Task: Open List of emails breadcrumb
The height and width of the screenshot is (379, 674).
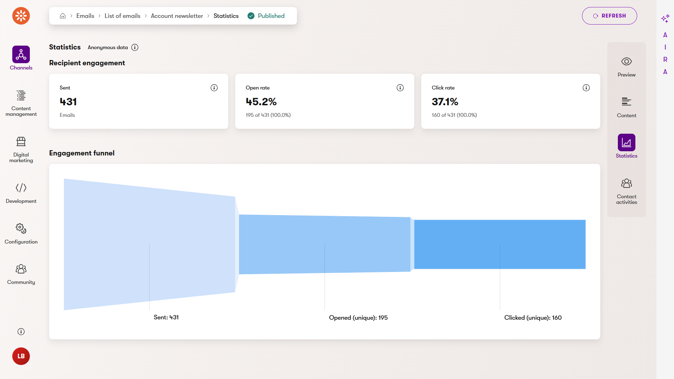Action: [122, 16]
